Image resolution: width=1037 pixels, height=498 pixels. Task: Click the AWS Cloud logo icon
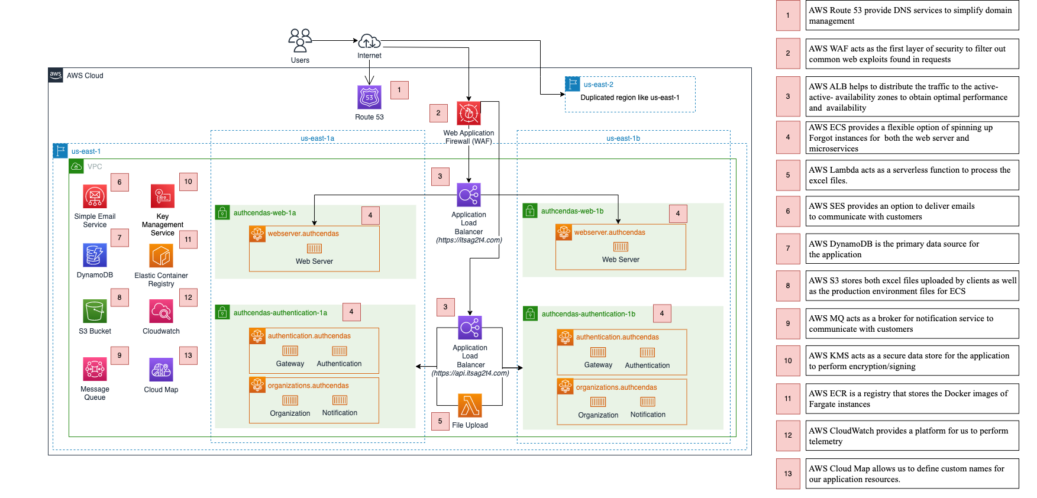56,75
